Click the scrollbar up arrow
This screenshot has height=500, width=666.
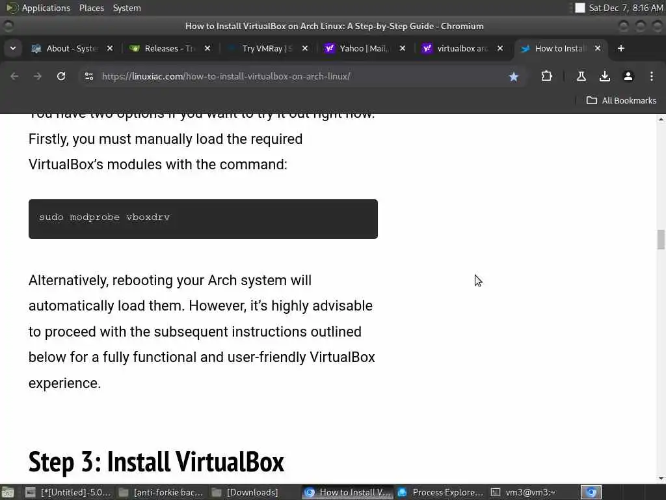tap(661, 119)
